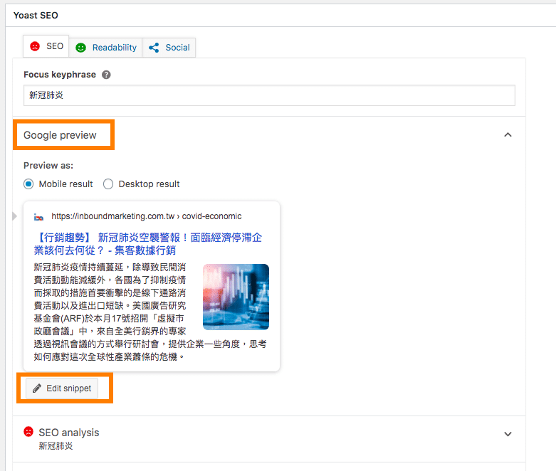Click the pencil icon in Edit snippet
This screenshot has height=471, width=556.
click(37, 388)
